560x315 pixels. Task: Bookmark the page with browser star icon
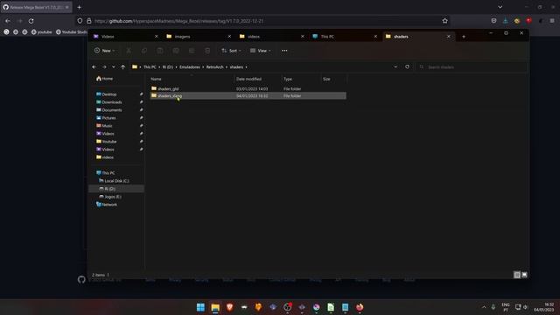tap(445, 21)
